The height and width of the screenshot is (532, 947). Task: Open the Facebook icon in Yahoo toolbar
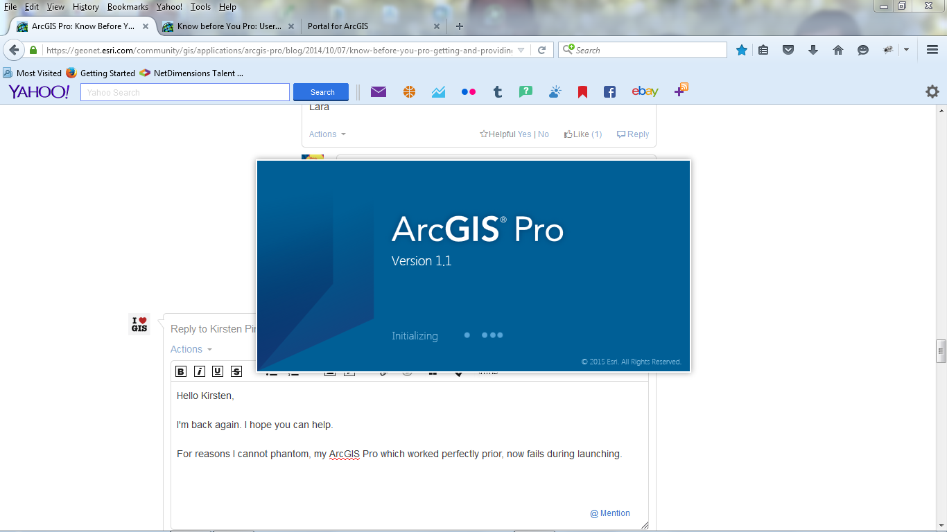tap(609, 91)
